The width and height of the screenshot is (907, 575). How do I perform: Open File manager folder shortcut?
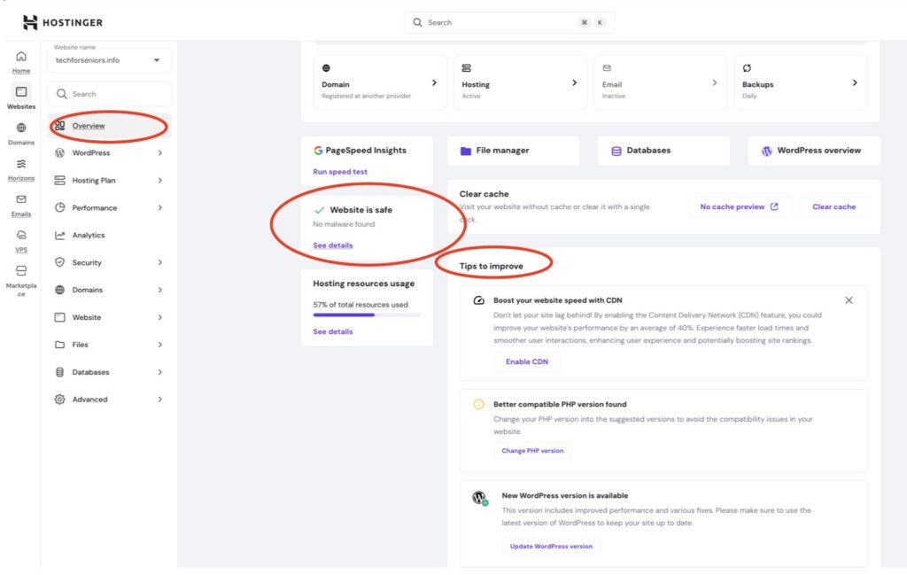tap(513, 151)
